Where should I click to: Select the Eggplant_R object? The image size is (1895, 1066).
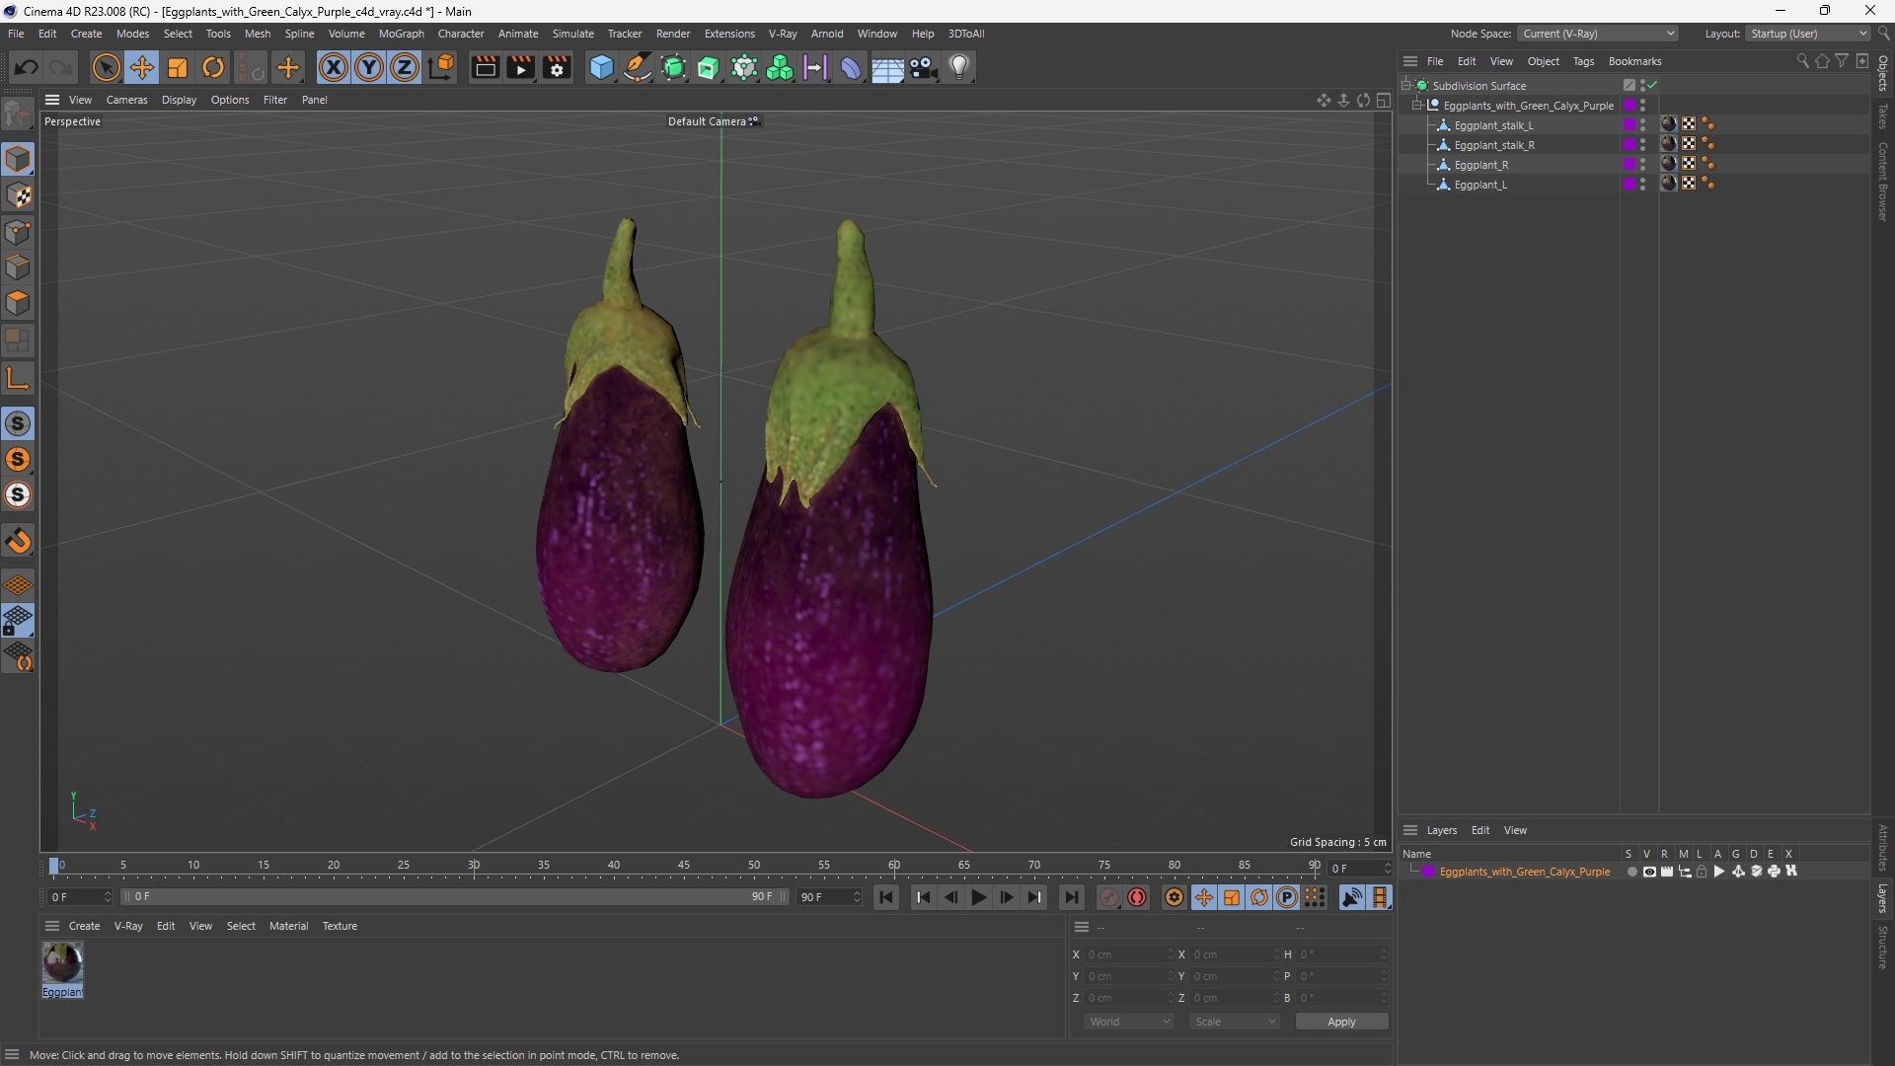click(x=1480, y=165)
